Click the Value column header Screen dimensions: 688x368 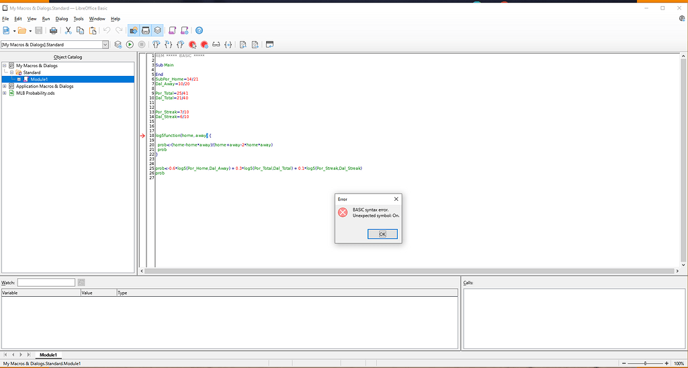[x=98, y=293]
